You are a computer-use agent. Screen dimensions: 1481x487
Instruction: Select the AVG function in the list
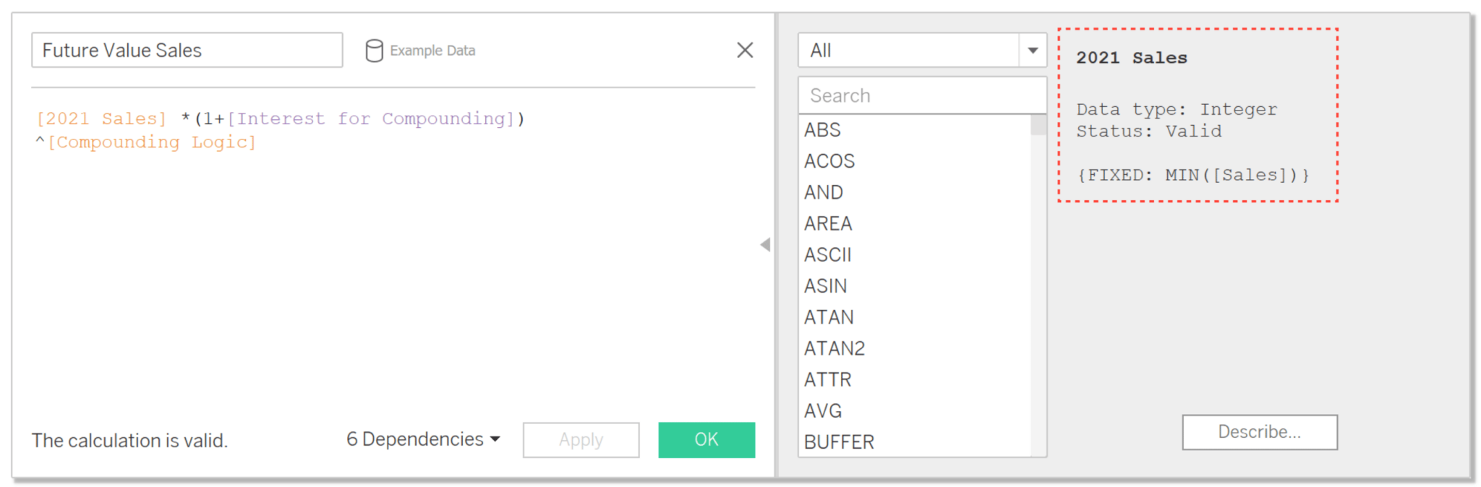coord(823,410)
